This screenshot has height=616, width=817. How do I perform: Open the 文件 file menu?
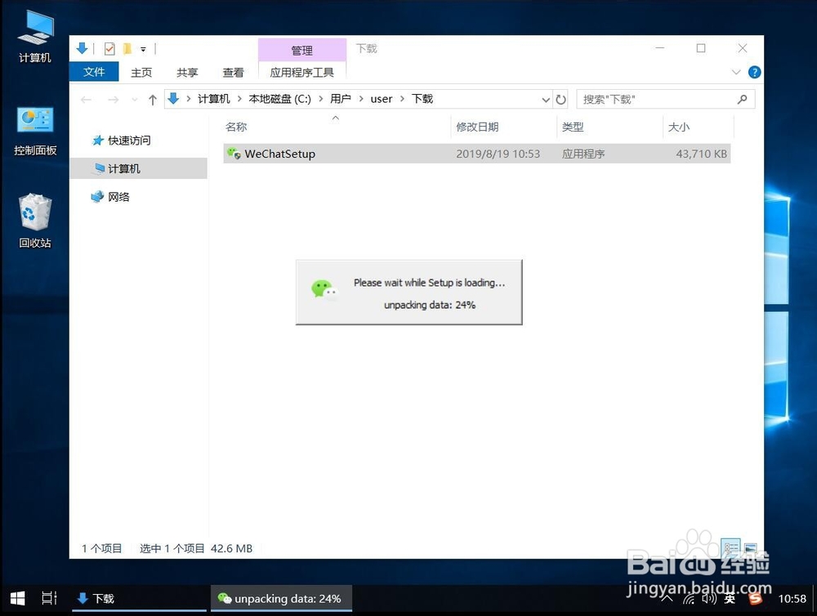point(94,72)
